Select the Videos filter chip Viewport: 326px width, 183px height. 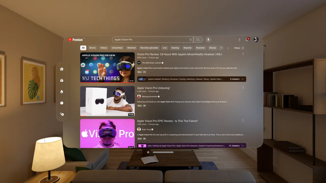point(104,48)
